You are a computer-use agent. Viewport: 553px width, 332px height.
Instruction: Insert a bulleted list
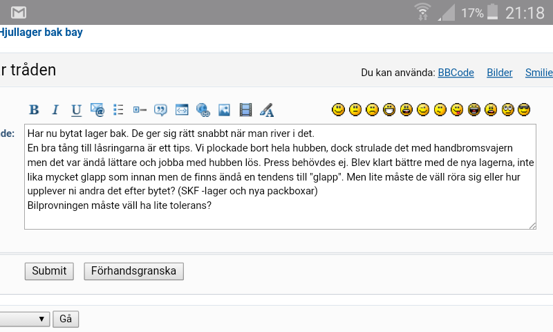click(118, 110)
